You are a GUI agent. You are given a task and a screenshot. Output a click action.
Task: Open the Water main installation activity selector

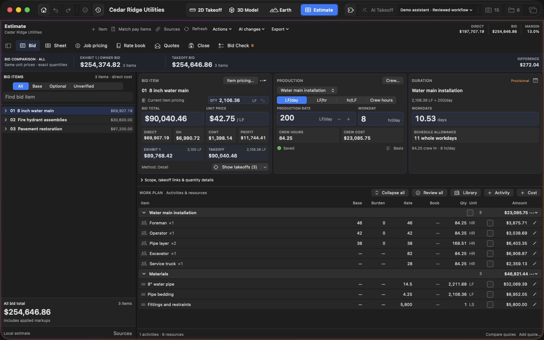307,90
